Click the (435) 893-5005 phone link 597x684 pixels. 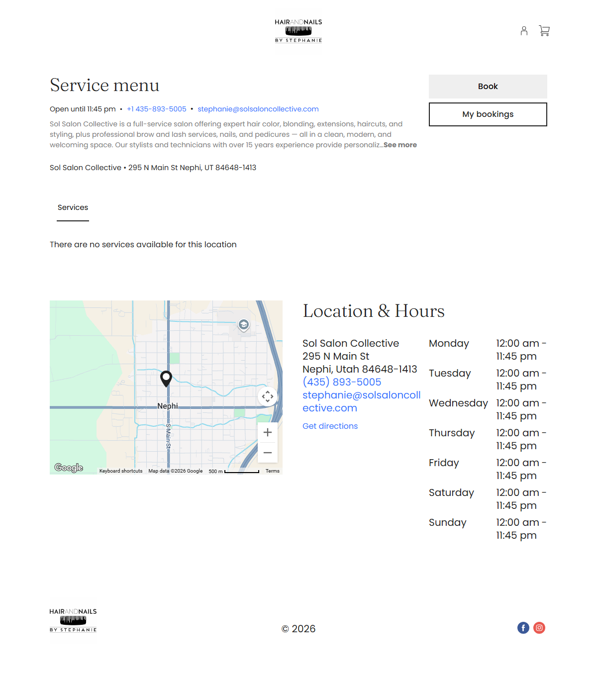click(x=342, y=382)
